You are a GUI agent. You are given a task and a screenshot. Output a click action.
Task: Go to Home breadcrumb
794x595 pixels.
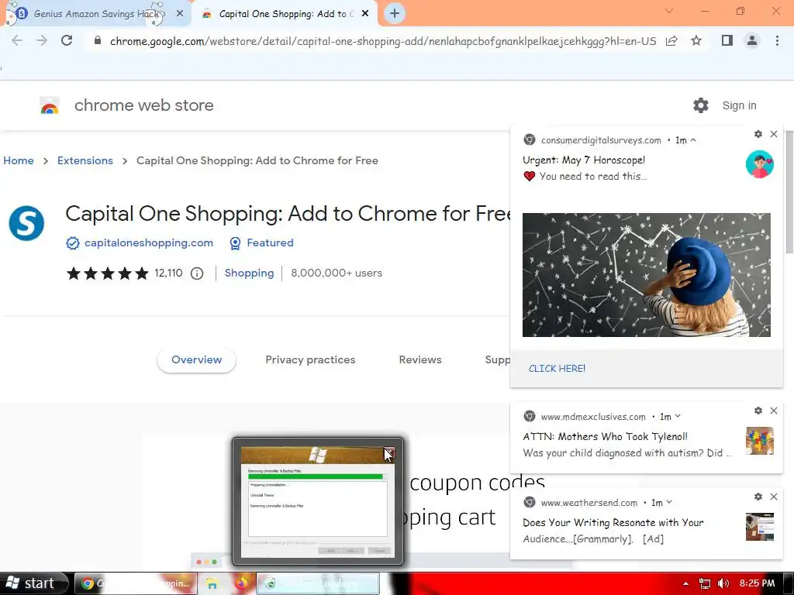tap(19, 160)
